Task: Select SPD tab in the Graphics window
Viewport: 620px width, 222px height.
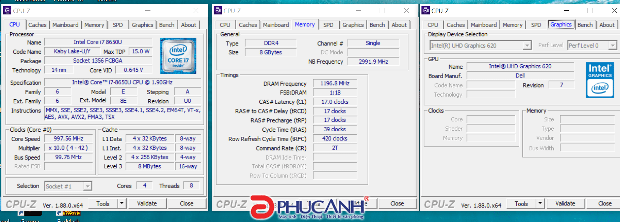Action: [536, 25]
